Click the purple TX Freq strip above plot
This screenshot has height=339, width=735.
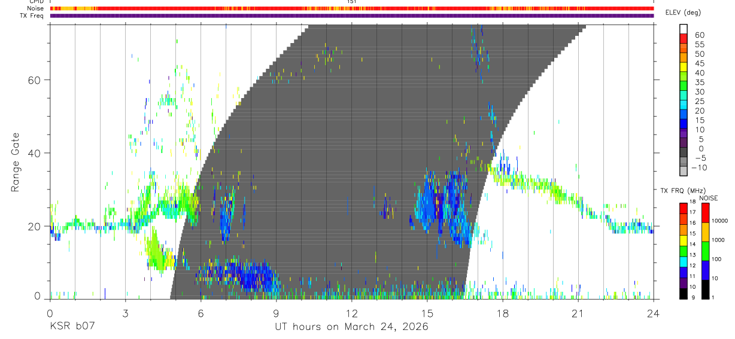tap(352, 16)
